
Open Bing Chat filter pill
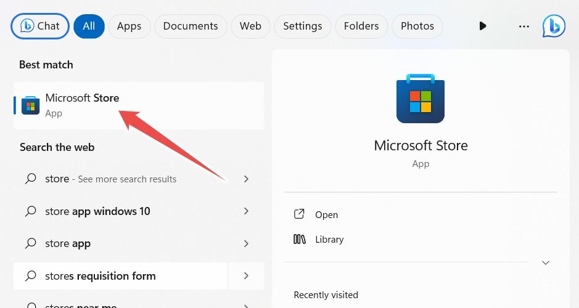click(x=40, y=26)
